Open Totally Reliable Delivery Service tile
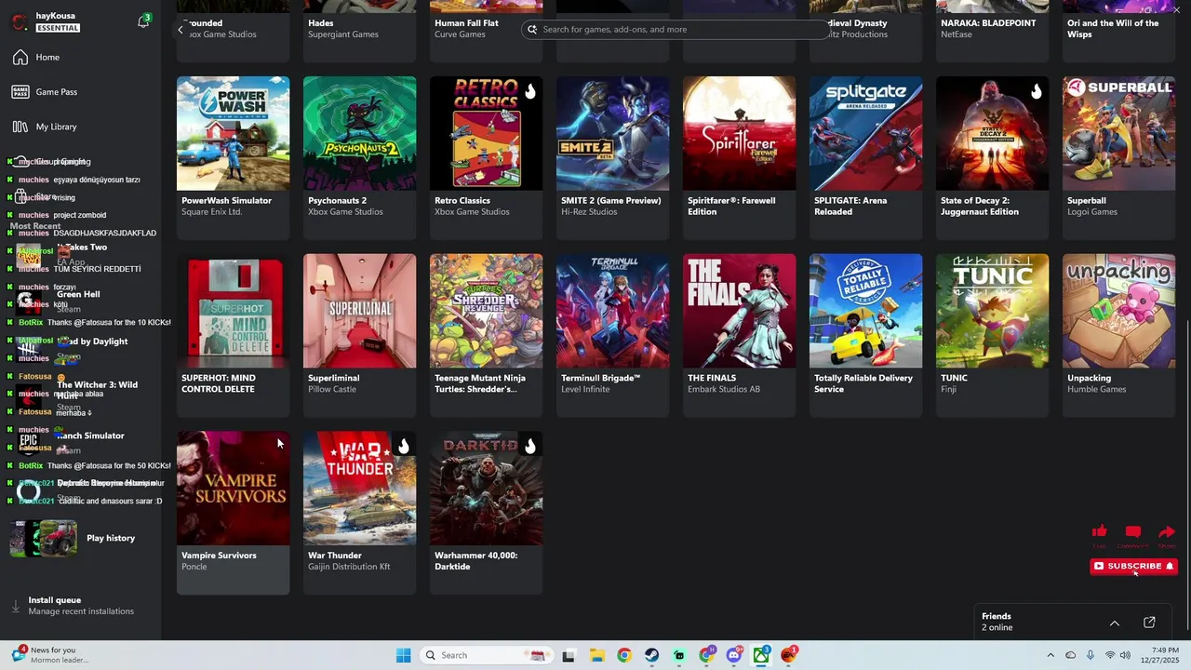 [x=865, y=335]
